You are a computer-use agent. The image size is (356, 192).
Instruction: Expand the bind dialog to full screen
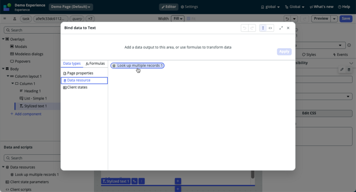point(281,28)
